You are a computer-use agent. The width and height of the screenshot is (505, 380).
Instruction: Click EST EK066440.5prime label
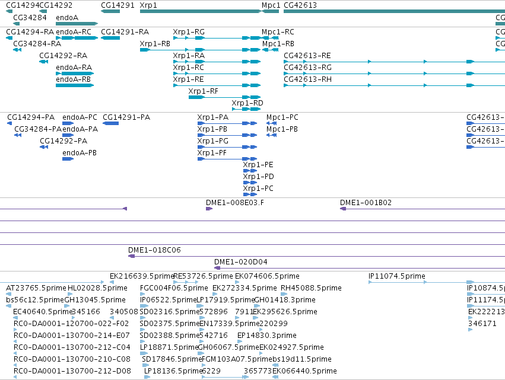(304, 371)
